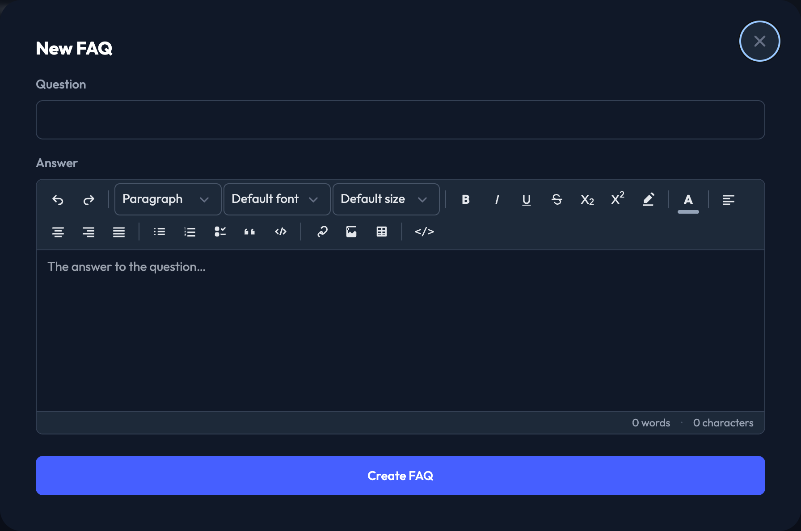Insert a block quote
Image resolution: width=801 pixels, height=531 pixels.
(250, 232)
